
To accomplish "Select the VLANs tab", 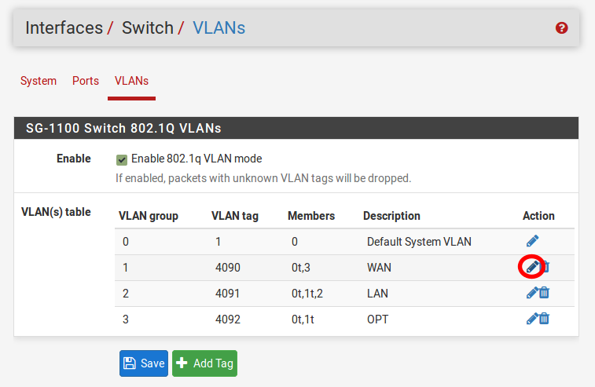I will click(131, 81).
